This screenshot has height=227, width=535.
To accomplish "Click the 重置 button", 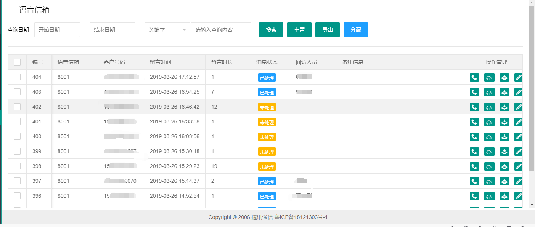I will click(299, 30).
